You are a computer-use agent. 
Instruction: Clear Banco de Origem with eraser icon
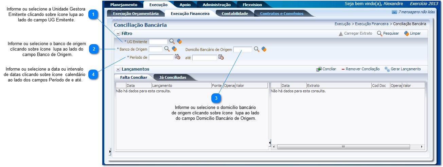click(174, 49)
